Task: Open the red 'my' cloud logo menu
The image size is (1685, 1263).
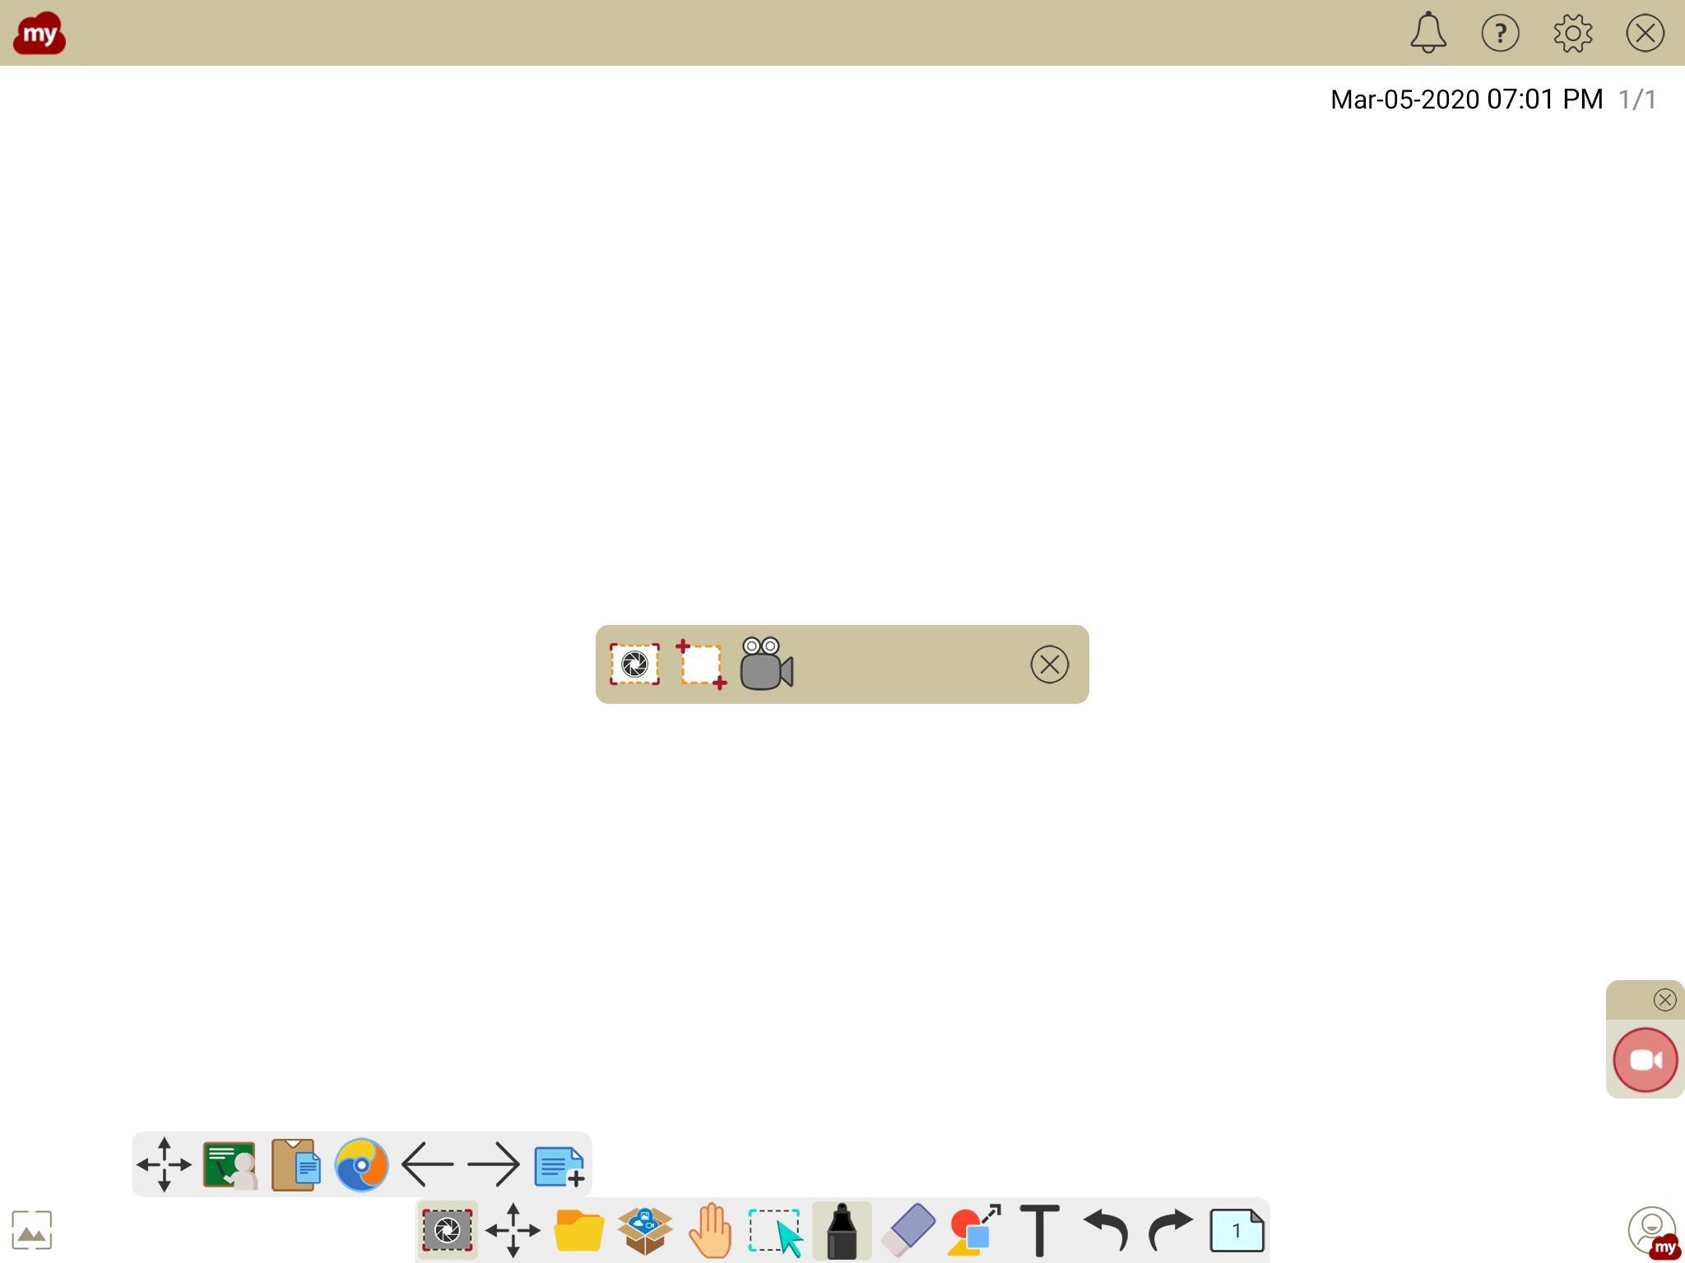Action: pos(39,33)
